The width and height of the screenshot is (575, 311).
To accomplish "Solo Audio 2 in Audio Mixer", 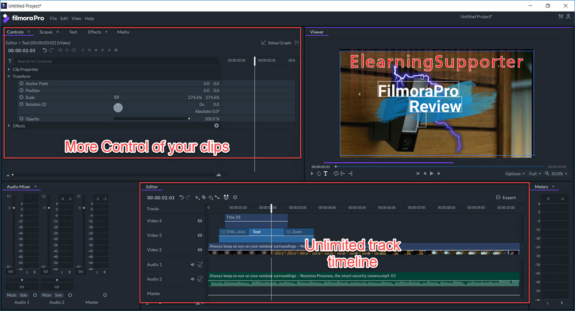I will click(x=59, y=295).
